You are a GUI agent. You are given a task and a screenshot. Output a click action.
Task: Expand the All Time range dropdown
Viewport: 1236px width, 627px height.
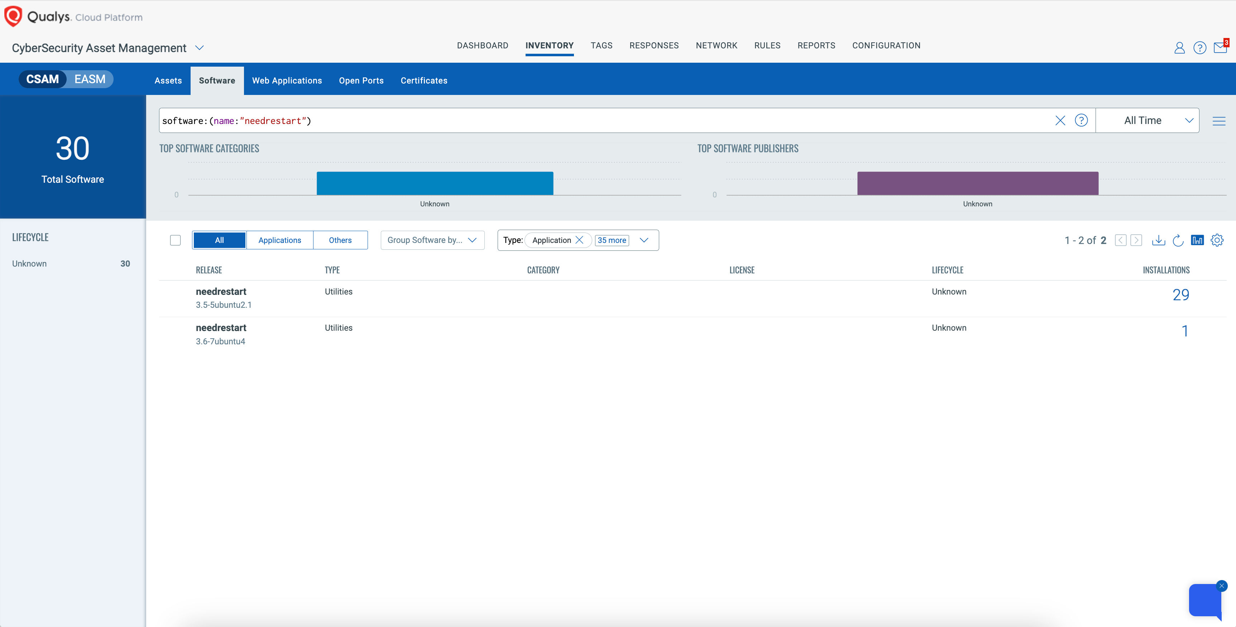click(1147, 120)
